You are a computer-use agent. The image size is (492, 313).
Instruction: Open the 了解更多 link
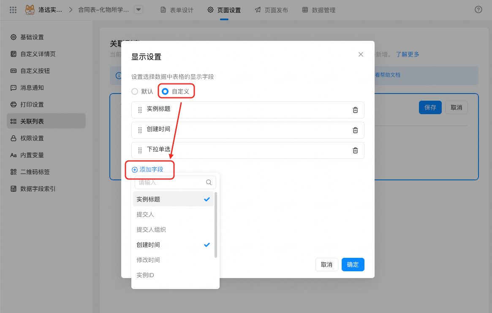(407, 54)
